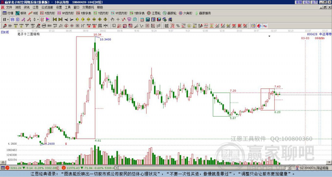Open the 论坛 forum link
The height and width of the screenshot is (177, 332).
(306, 2)
